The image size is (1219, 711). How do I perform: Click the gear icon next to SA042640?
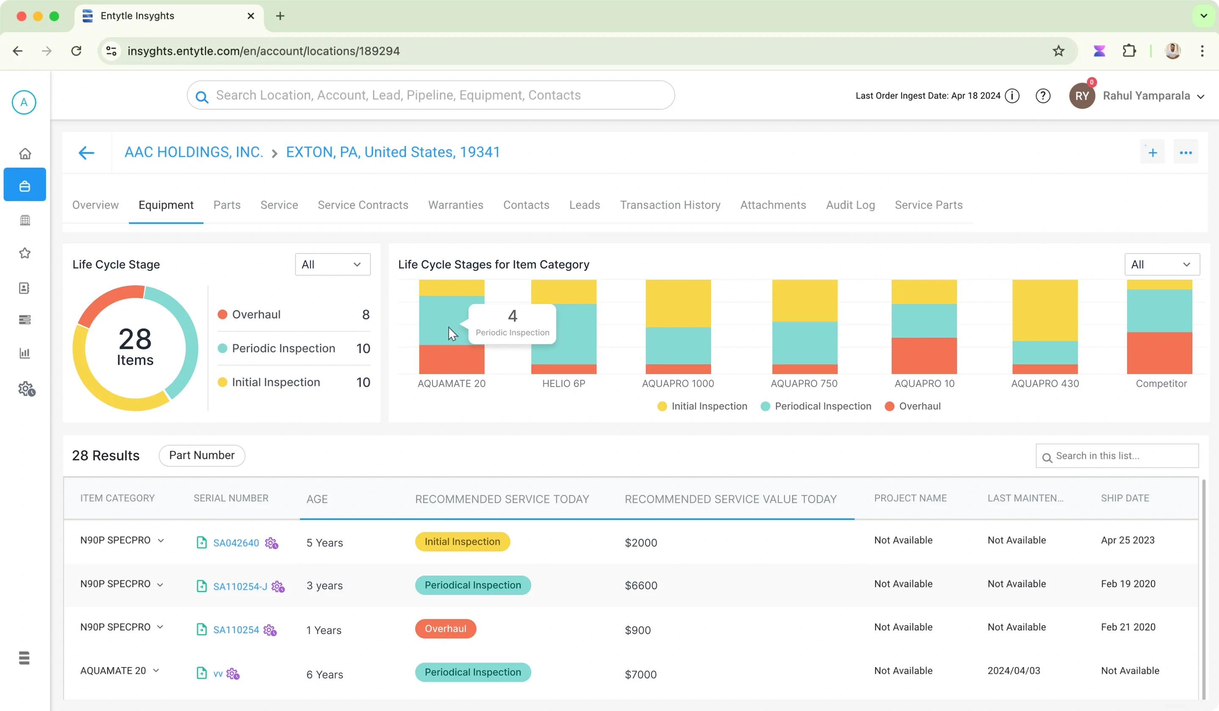pyautogui.click(x=271, y=543)
